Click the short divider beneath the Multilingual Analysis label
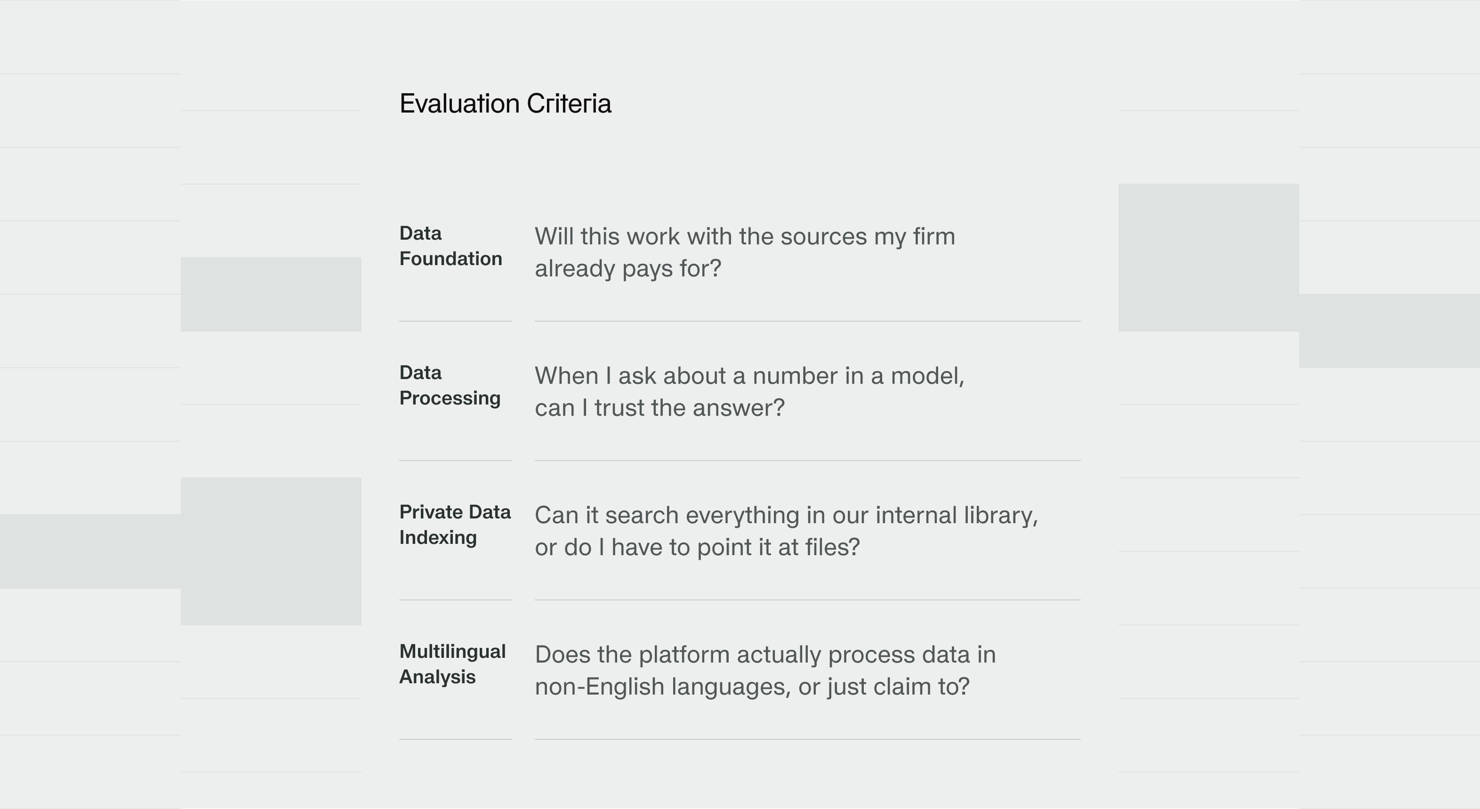Screen dimensions: 1480x809 [x=455, y=739]
